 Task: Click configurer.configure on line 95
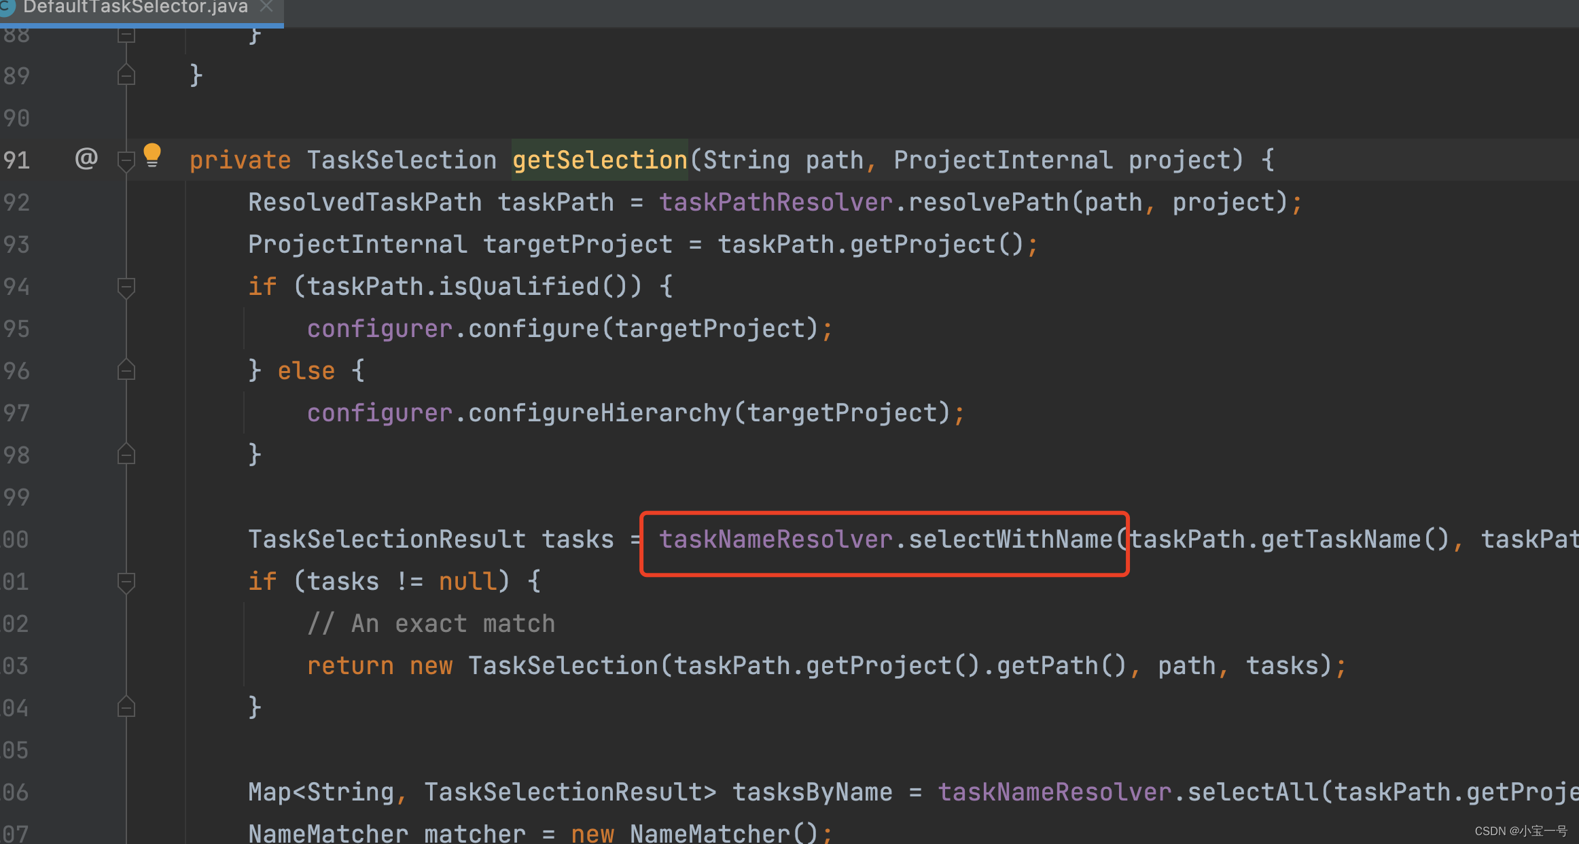point(453,329)
